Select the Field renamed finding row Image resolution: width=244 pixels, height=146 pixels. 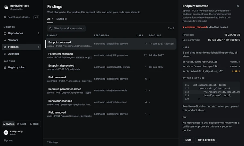(x=111, y=79)
